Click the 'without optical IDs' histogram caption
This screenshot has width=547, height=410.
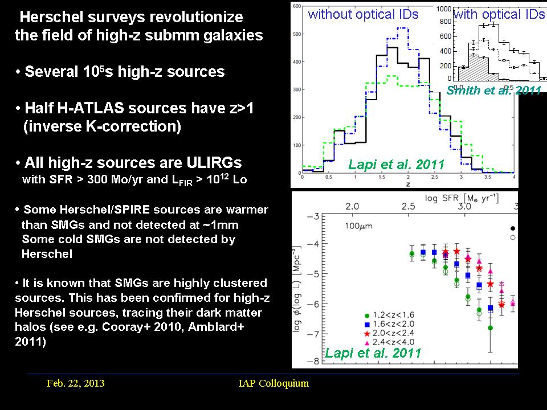click(x=363, y=15)
